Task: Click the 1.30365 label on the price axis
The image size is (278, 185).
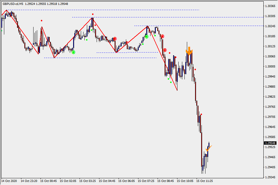Action: [269, 6]
